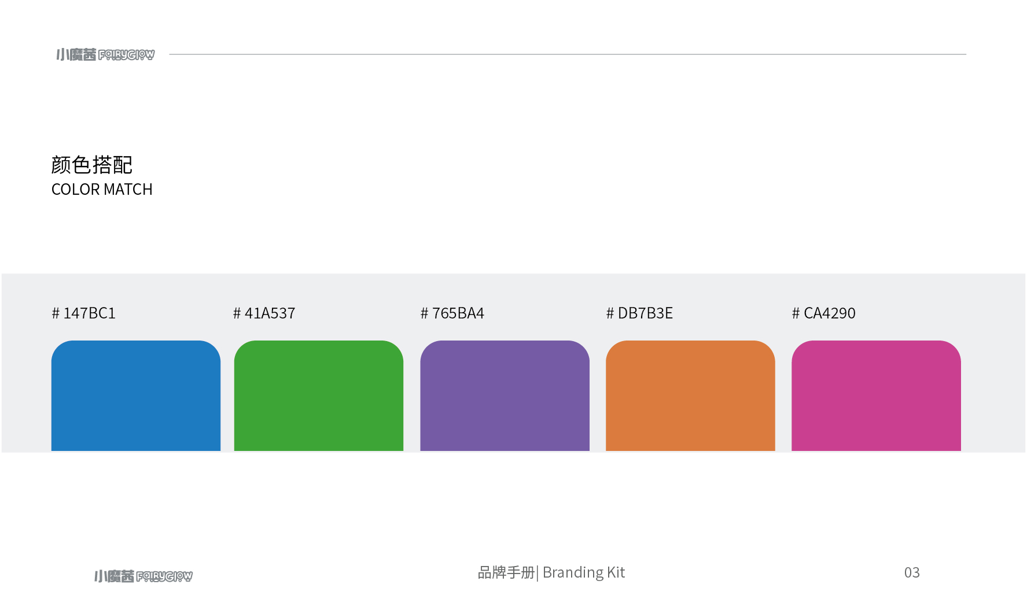Viewport: 1027px width, 603px height.
Task: Click the 品牌手册 footer text
Action: (x=506, y=572)
